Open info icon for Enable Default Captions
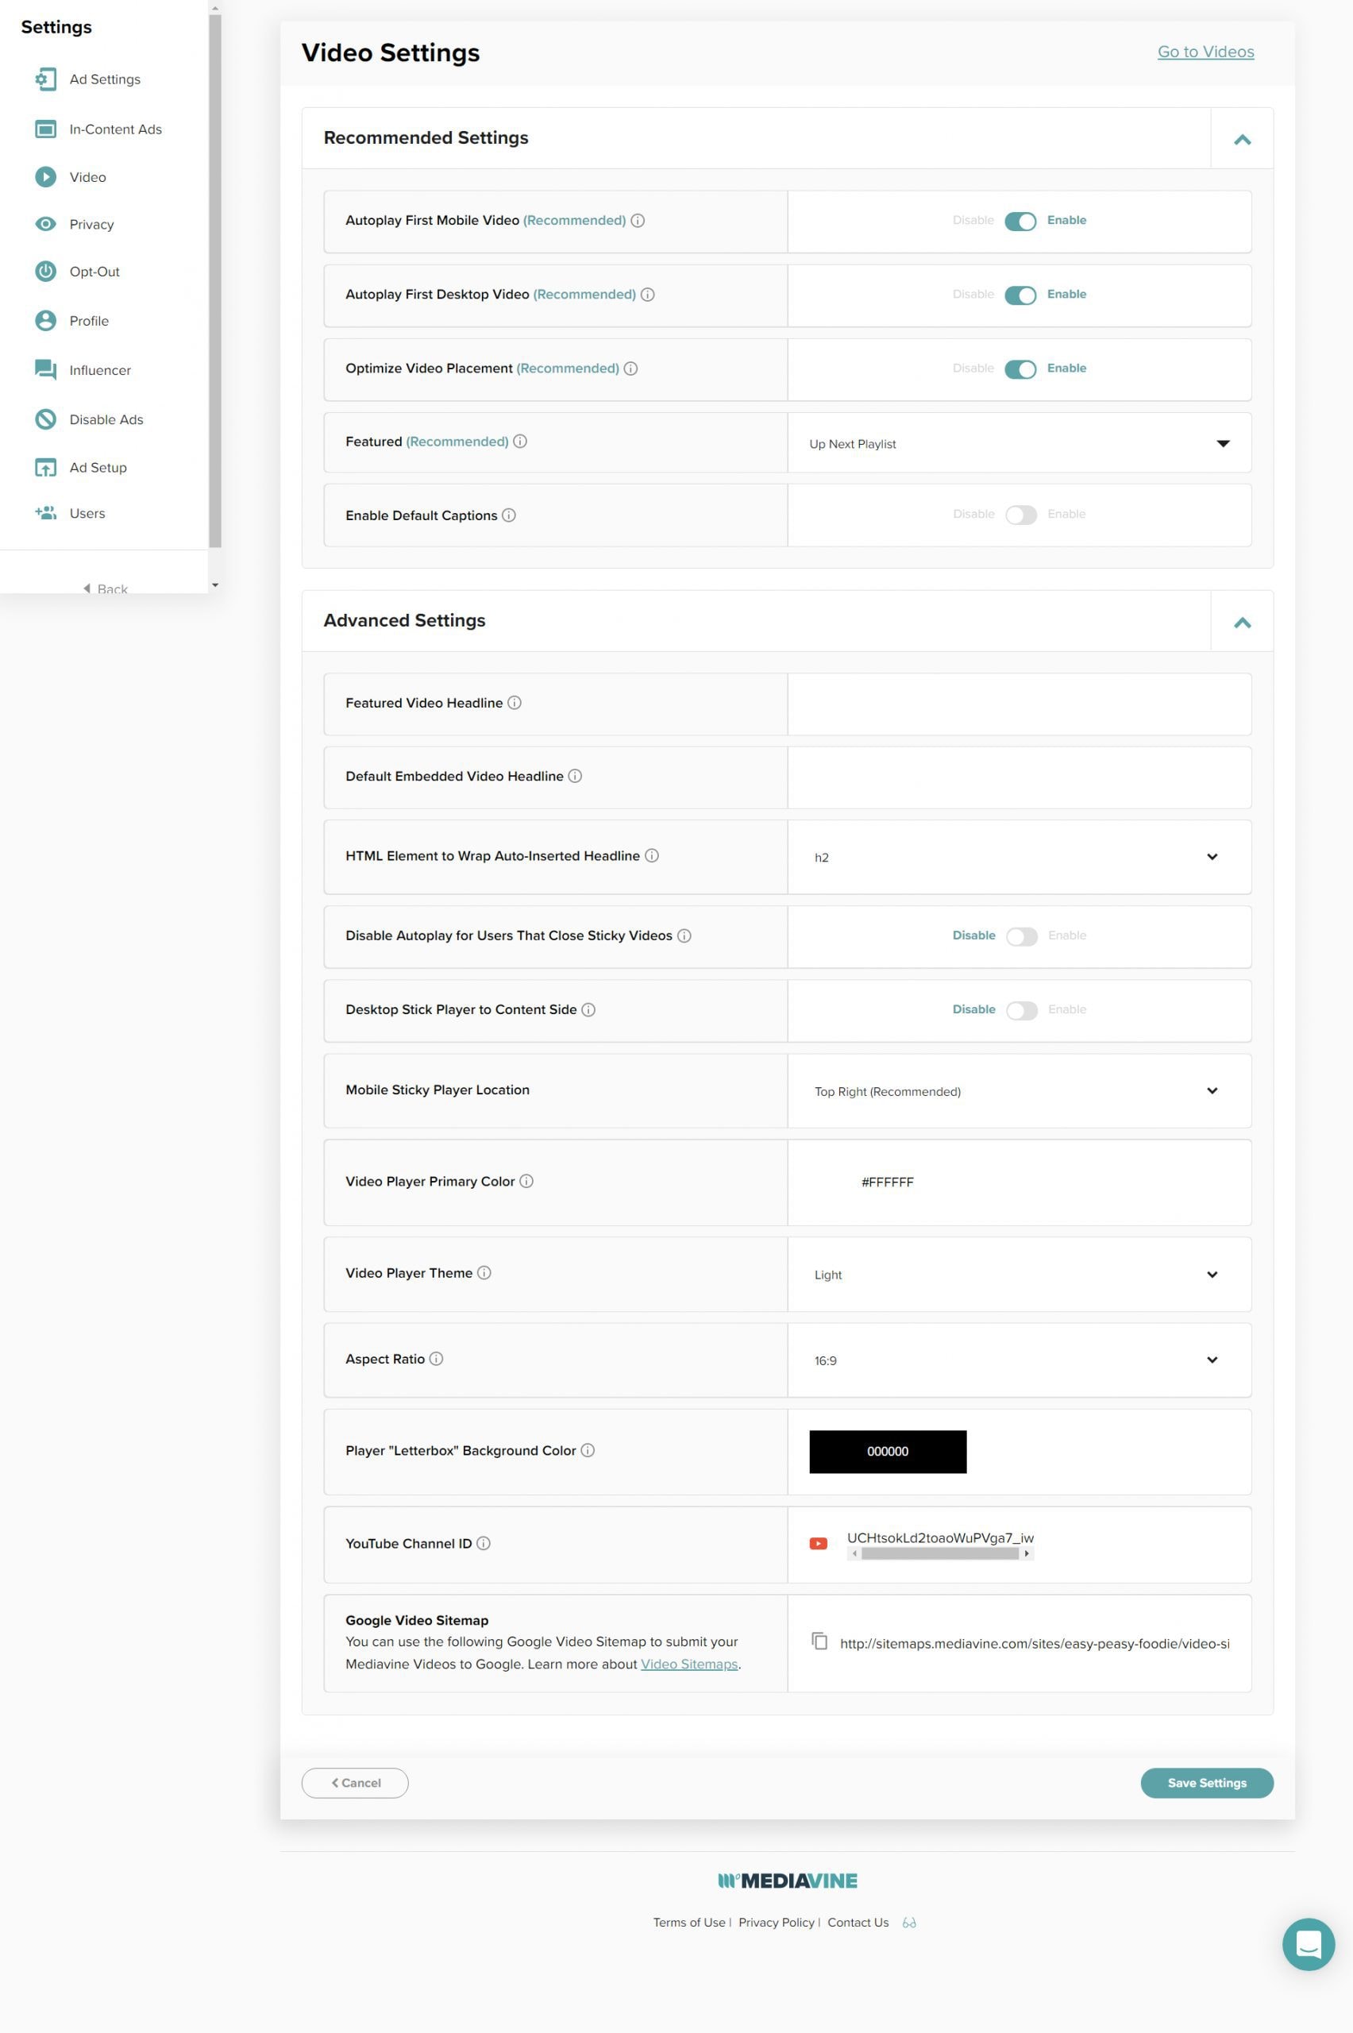 coord(509,516)
